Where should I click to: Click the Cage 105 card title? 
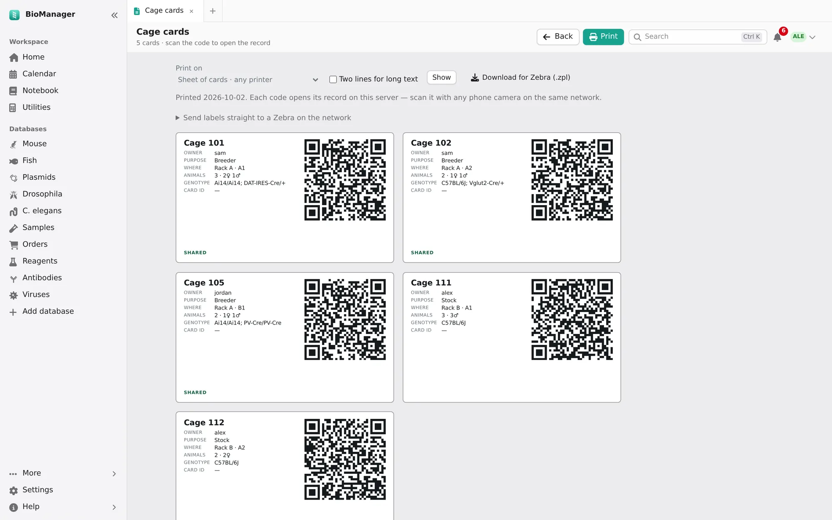(x=204, y=283)
